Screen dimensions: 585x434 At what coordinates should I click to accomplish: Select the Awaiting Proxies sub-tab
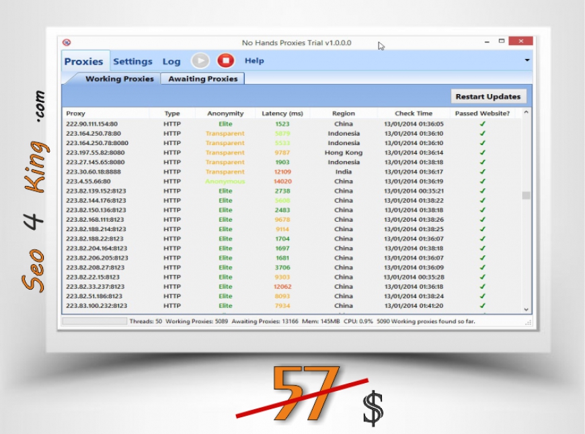203,79
